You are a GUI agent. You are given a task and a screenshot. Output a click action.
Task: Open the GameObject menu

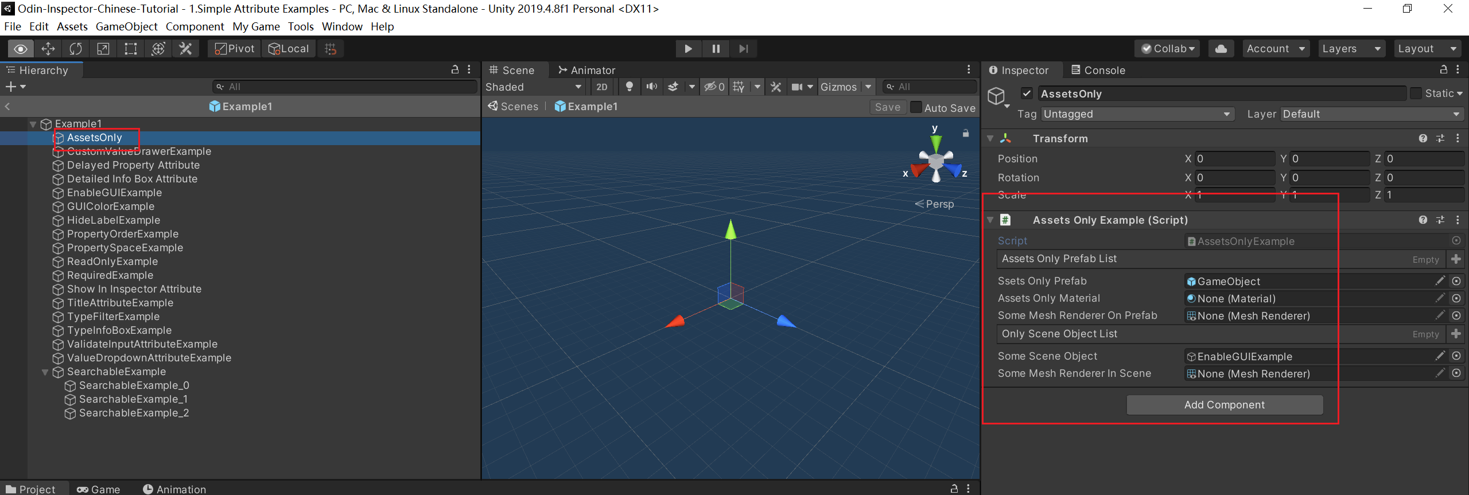click(x=126, y=26)
